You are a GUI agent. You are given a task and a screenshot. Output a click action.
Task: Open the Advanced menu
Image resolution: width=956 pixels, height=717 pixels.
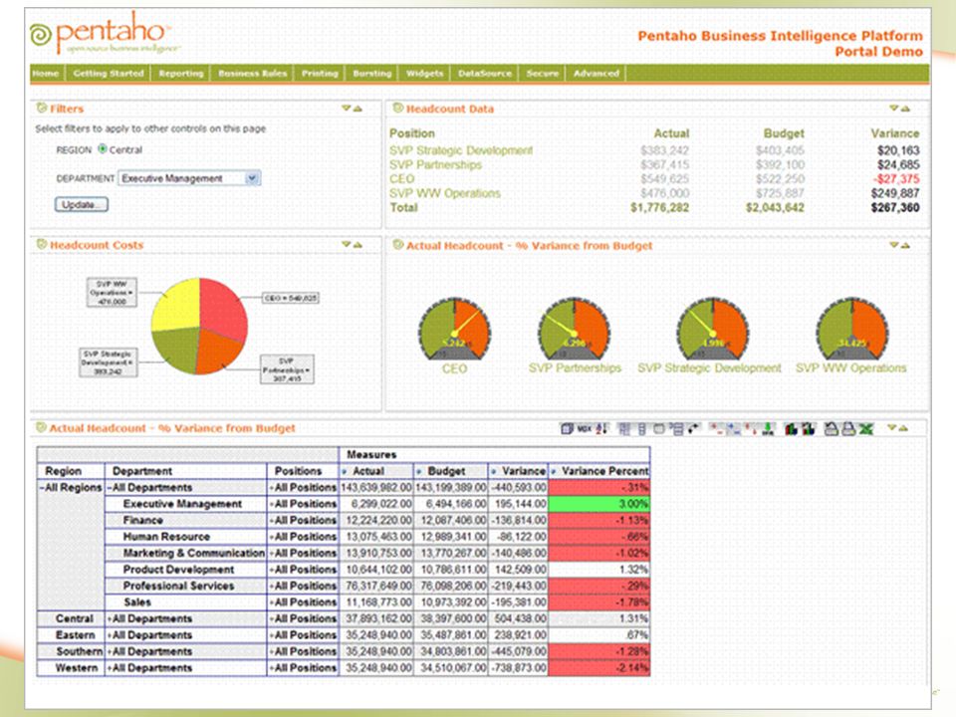point(597,73)
